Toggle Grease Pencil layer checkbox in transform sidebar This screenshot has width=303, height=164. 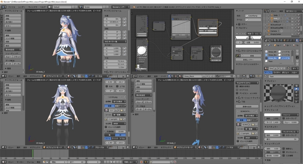coord(107,72)
